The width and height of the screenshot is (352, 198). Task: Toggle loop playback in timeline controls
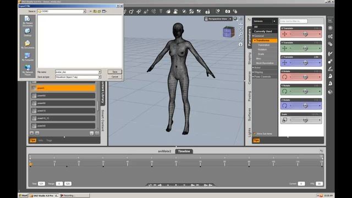click(x=150, y=185)
